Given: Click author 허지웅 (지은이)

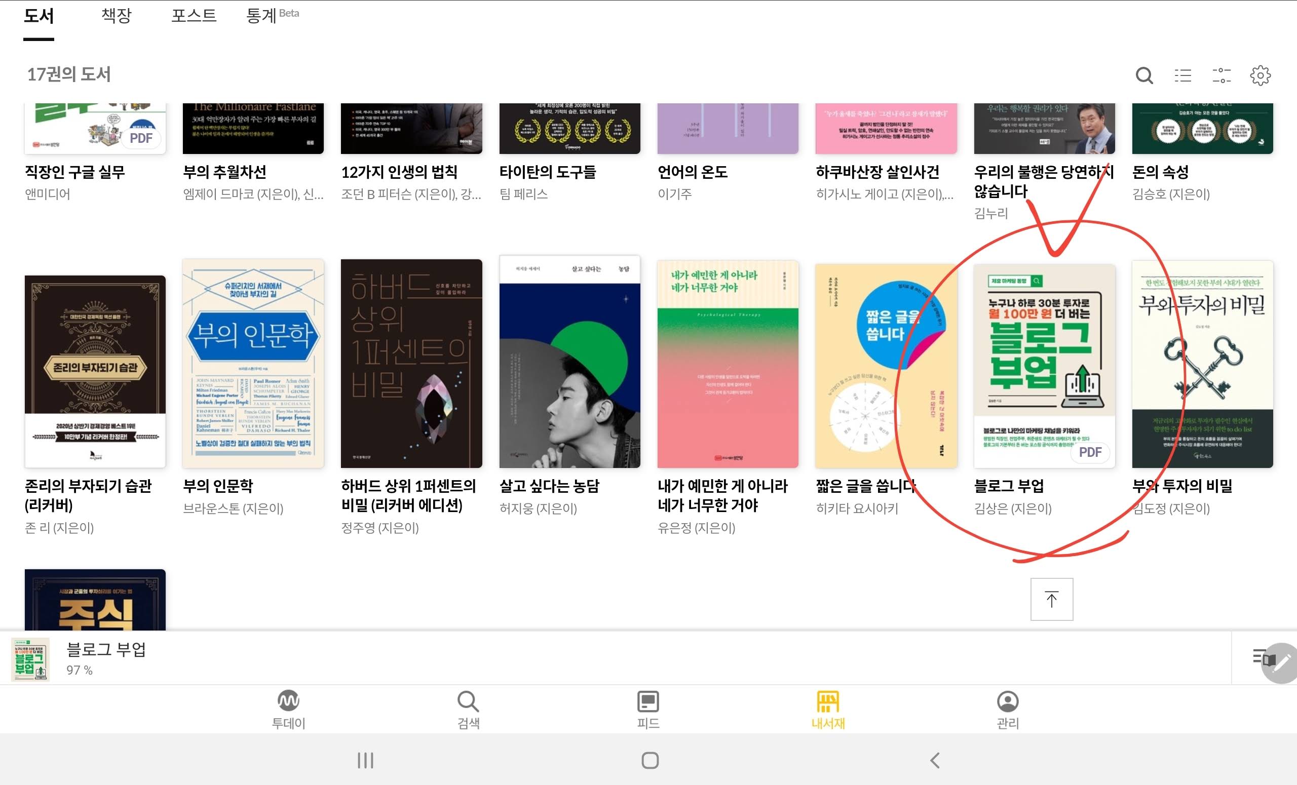Looking at the screenshot, I should point(538,509).
